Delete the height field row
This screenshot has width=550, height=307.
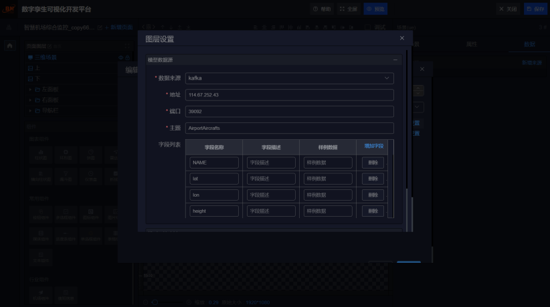(x=373, y=211)
